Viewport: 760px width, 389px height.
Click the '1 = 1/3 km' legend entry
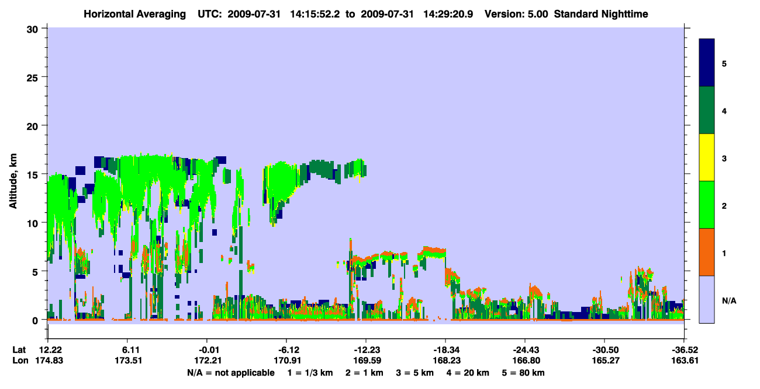310,373
